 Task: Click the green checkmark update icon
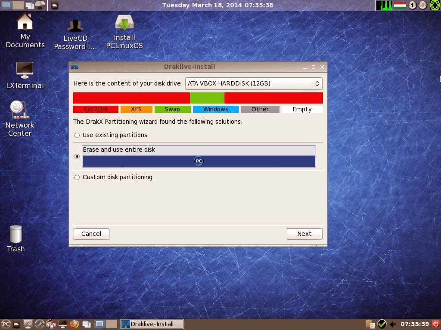pyautogui.click(x=382, y=324)
